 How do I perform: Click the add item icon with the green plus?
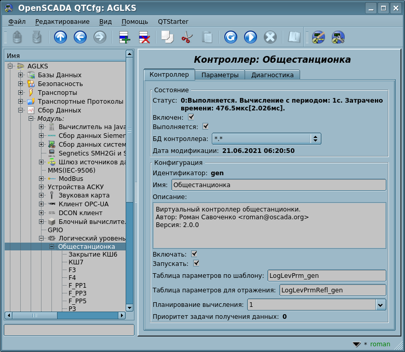(x=125, y=37)
